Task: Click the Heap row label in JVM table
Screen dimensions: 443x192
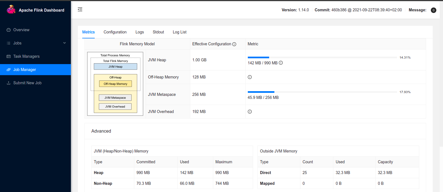Action: click(x=99, y=173)
